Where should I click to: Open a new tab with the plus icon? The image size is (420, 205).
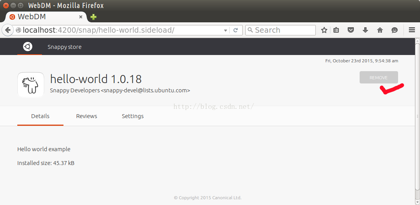pos(93,17)
